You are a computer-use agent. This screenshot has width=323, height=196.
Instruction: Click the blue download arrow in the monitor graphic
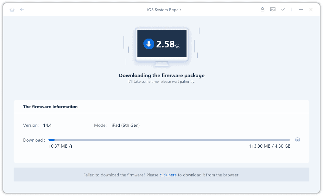(149, 44)
